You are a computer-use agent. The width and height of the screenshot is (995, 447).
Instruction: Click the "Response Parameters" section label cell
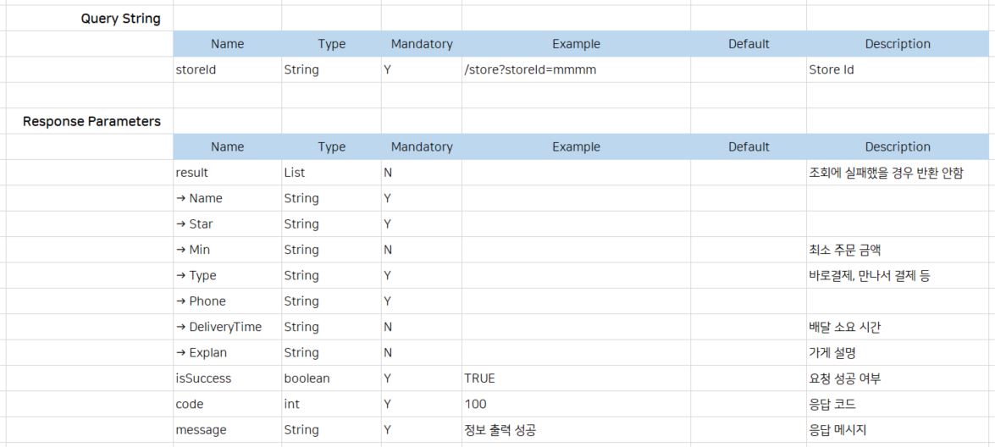(91, 121)
